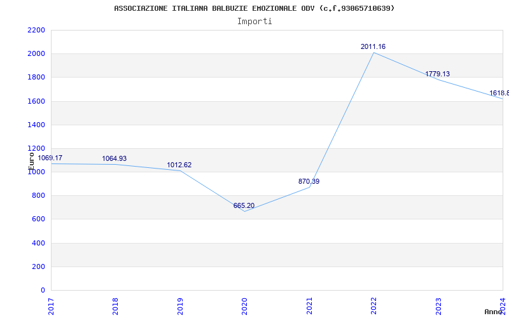Click the 2000 y-axis tick label
The image size is (509, 318).
[x=36, y=54]
